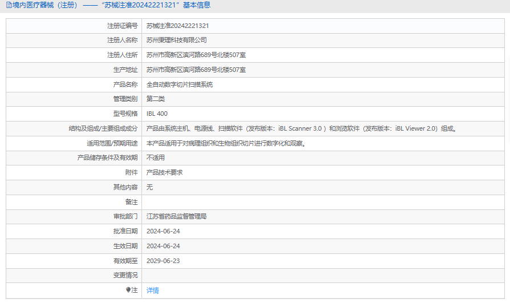Select model value IBL 400
Viewport: 510px width, 303px height.
pos(157,114)
